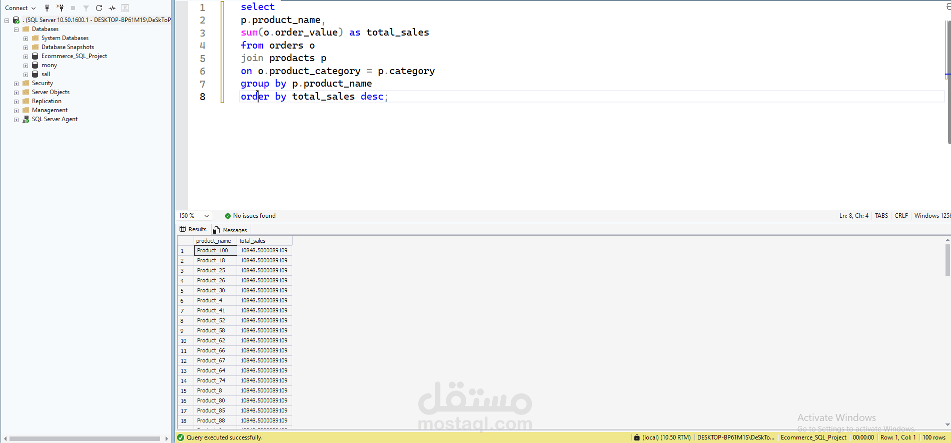Expand the Ecommerce_SQL_Project database node
The image size is (951, 443).
tap(26, 57)
